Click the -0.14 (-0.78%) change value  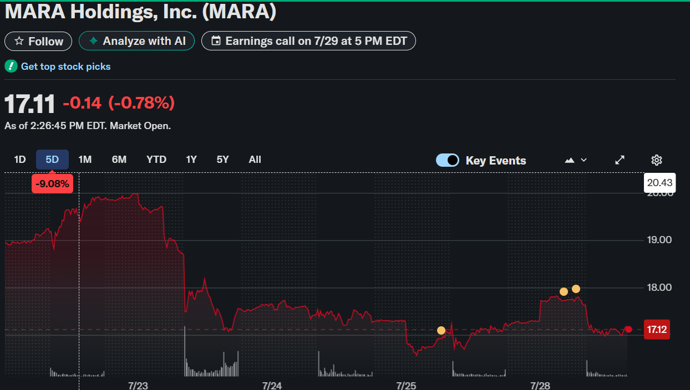[x=119, y=103]
